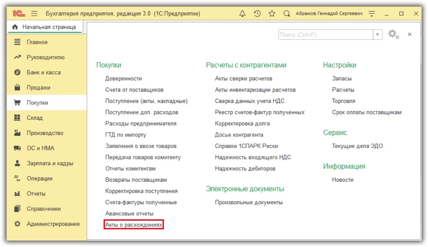Open Досье контрагента
This screenshot has width=428, height=247.
pos(239,135)
